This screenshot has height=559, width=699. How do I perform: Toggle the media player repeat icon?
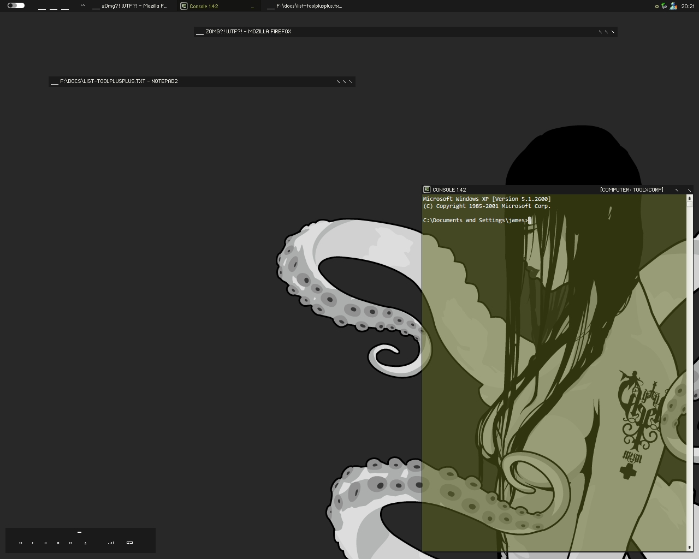pyautogui.click(x=129, y=543)
